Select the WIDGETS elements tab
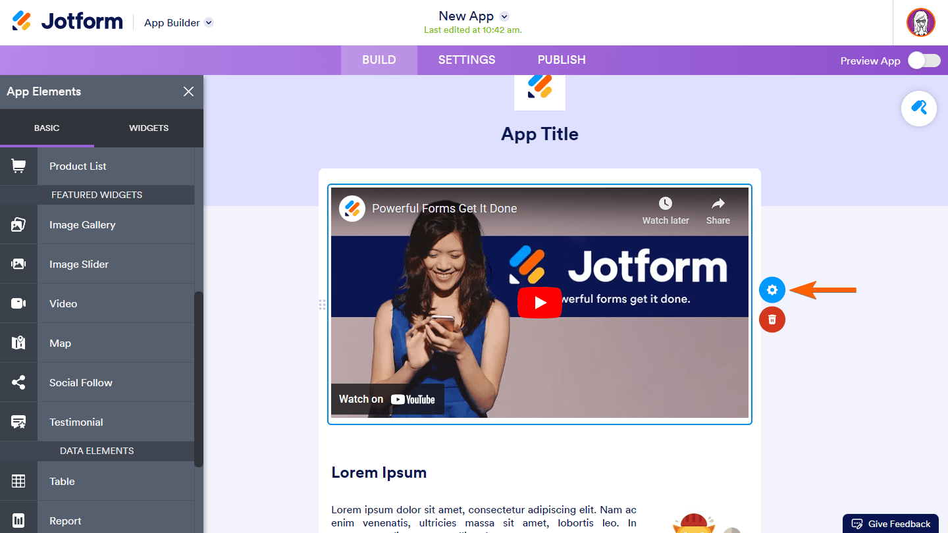Image resolution: width=948 pixels, height=533 pixels. click(149, 128)
